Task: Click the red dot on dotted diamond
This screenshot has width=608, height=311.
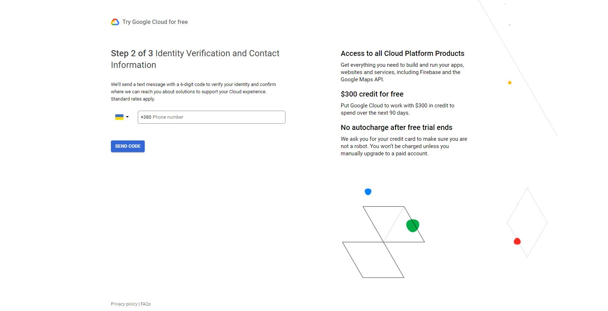Action: [x=517, y=241]
